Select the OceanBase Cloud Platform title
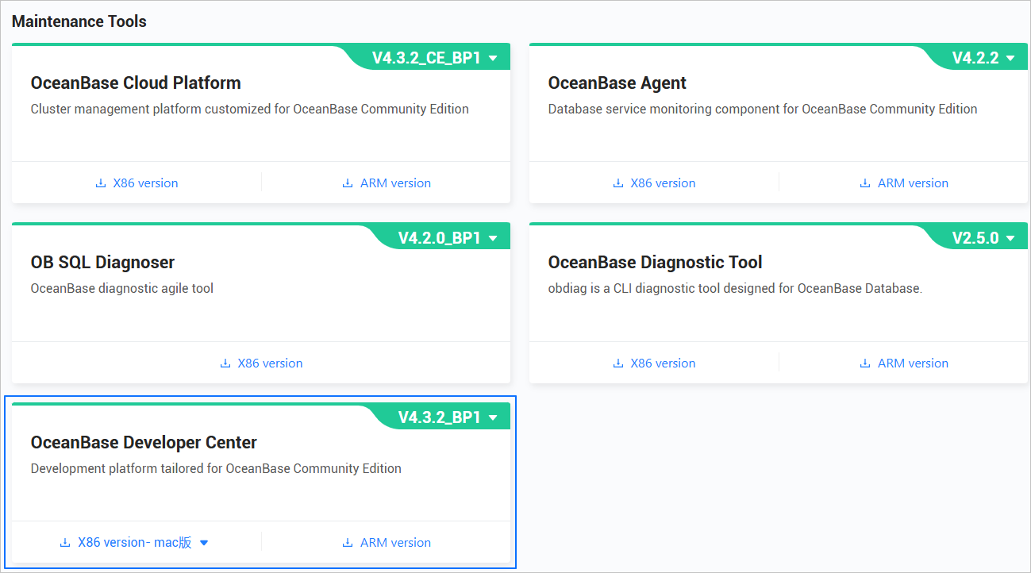This screenshot has height=573, width=1031. 136,83
